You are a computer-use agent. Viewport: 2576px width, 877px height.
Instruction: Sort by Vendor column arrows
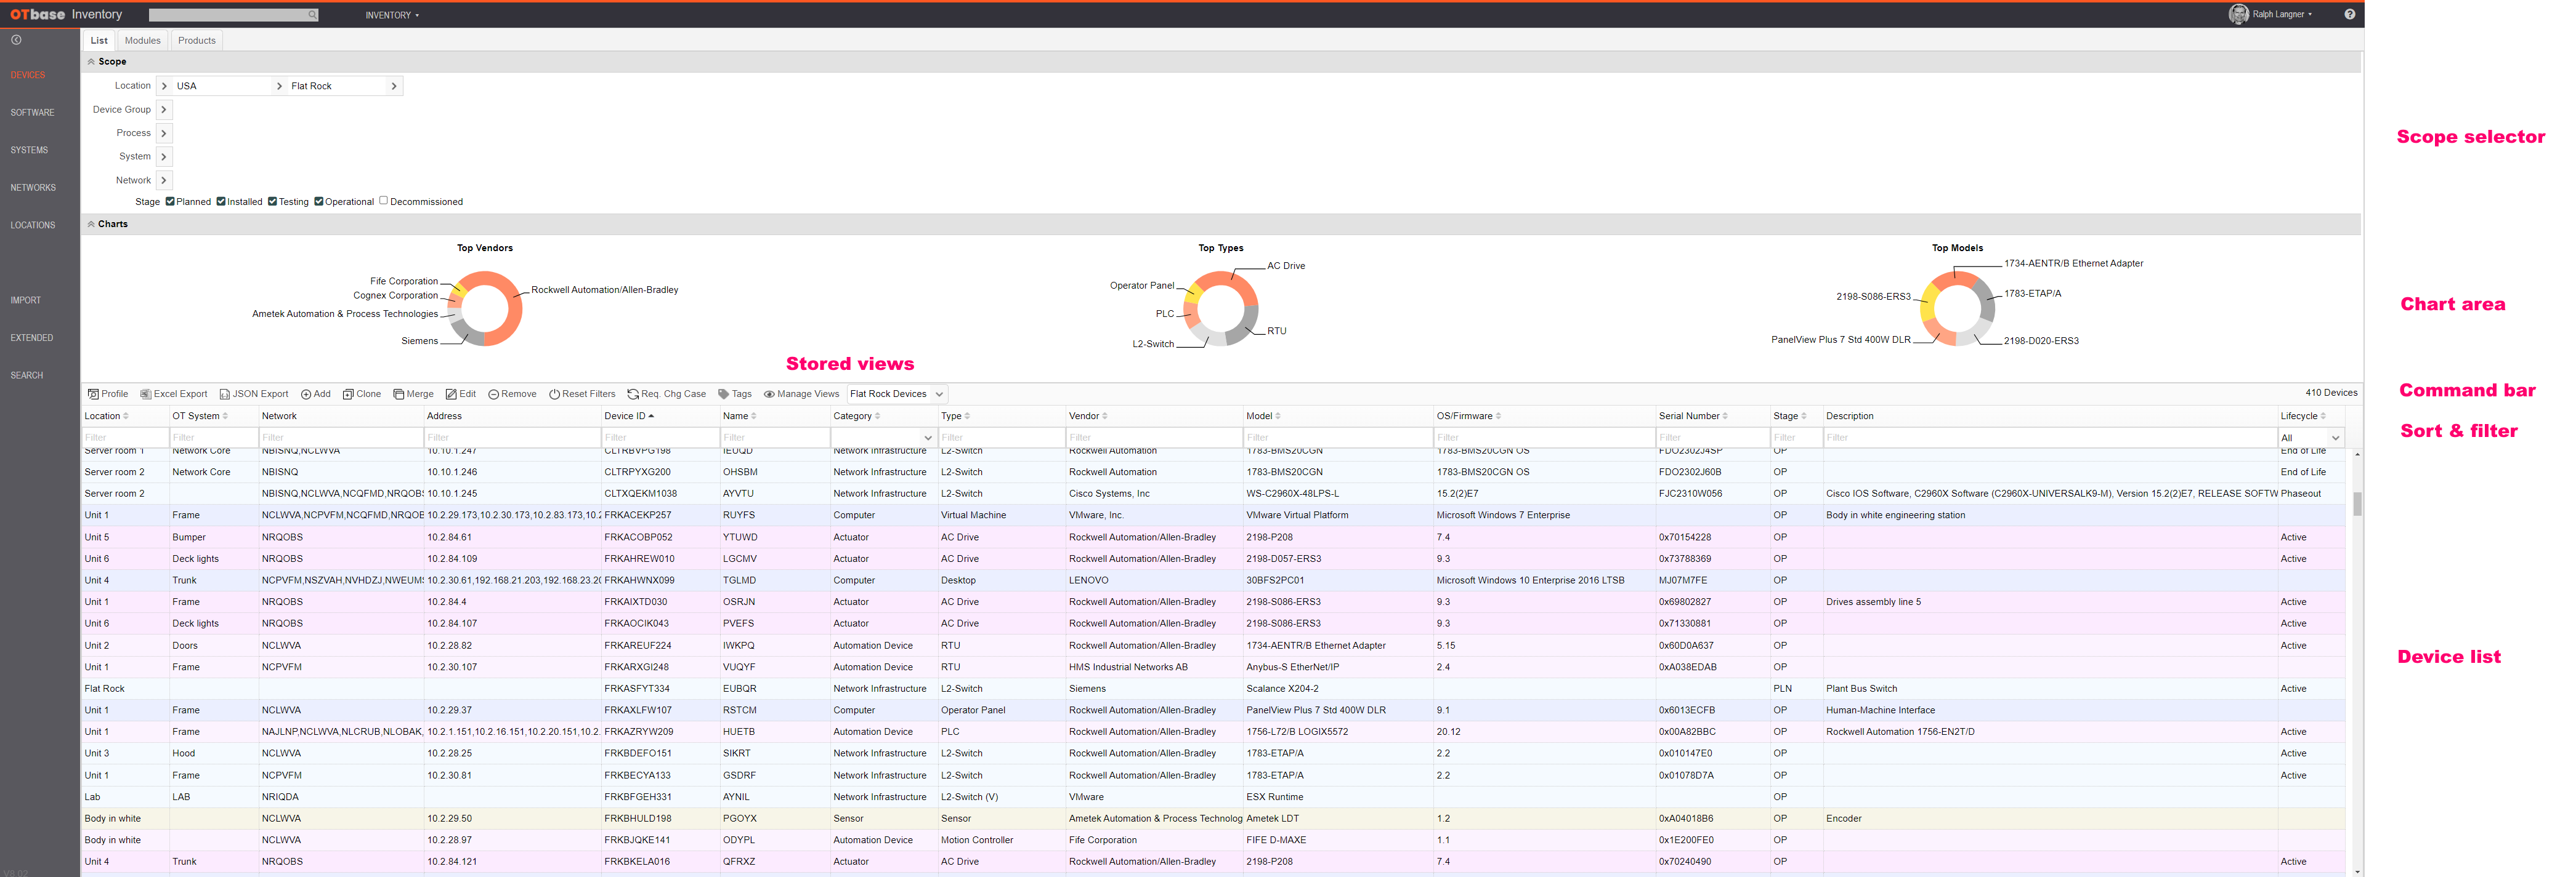(1105, 417)
